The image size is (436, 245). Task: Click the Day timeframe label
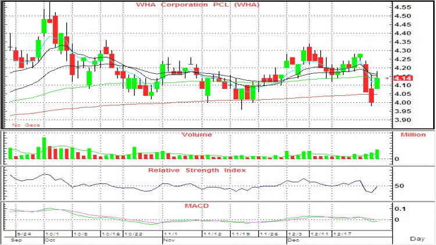(x=417, y=239)
